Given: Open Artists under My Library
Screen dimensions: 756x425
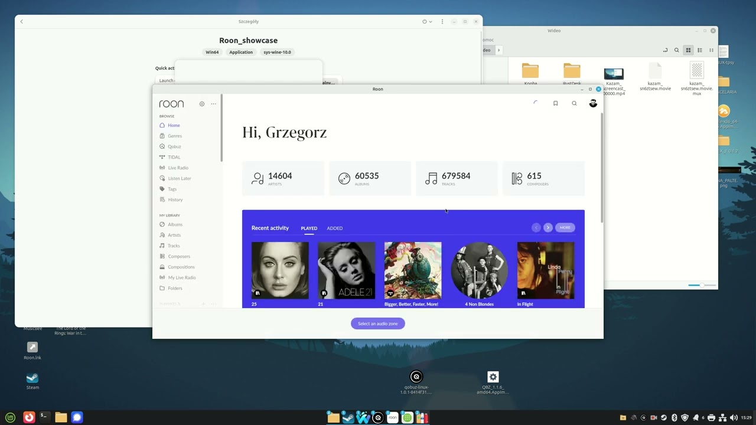Looking at the screenshot, I should pos(174,235).
